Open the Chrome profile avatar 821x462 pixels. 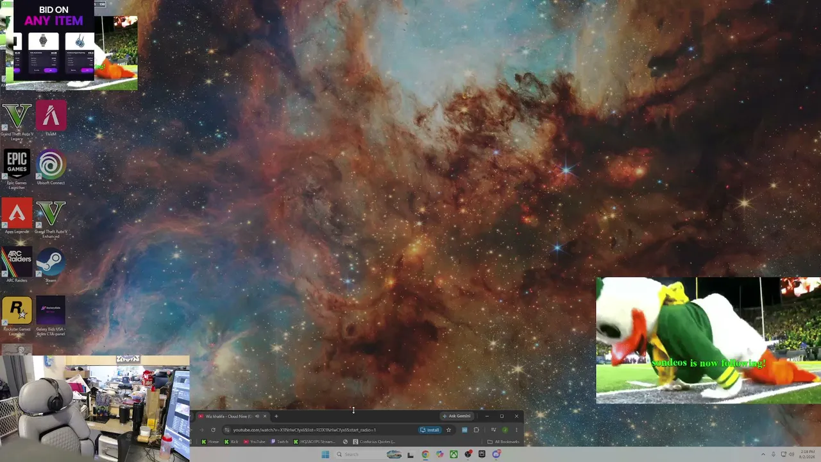pyautogui.click(x=505, y=430)
